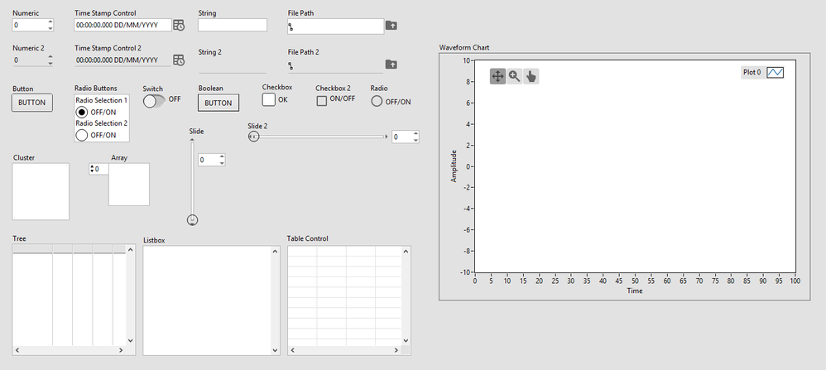Click the Plot 0 legend label

point(752,72)
